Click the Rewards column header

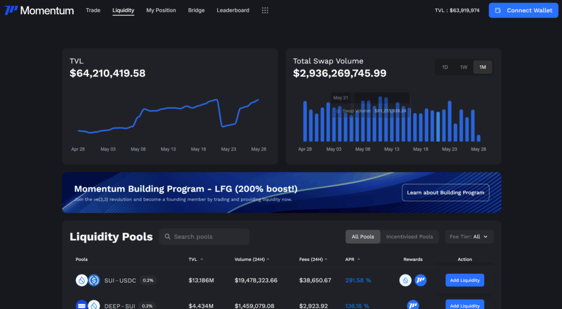413,259
